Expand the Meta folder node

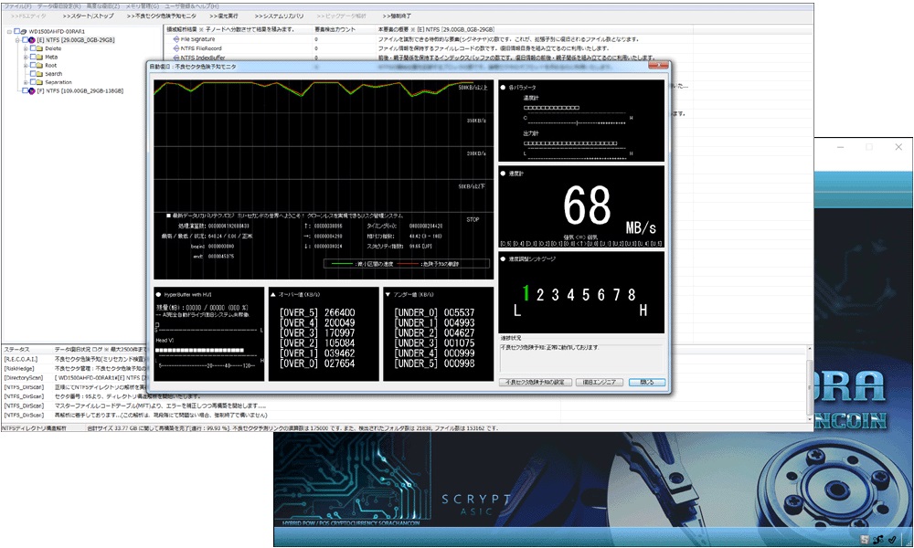click(26, 57)
